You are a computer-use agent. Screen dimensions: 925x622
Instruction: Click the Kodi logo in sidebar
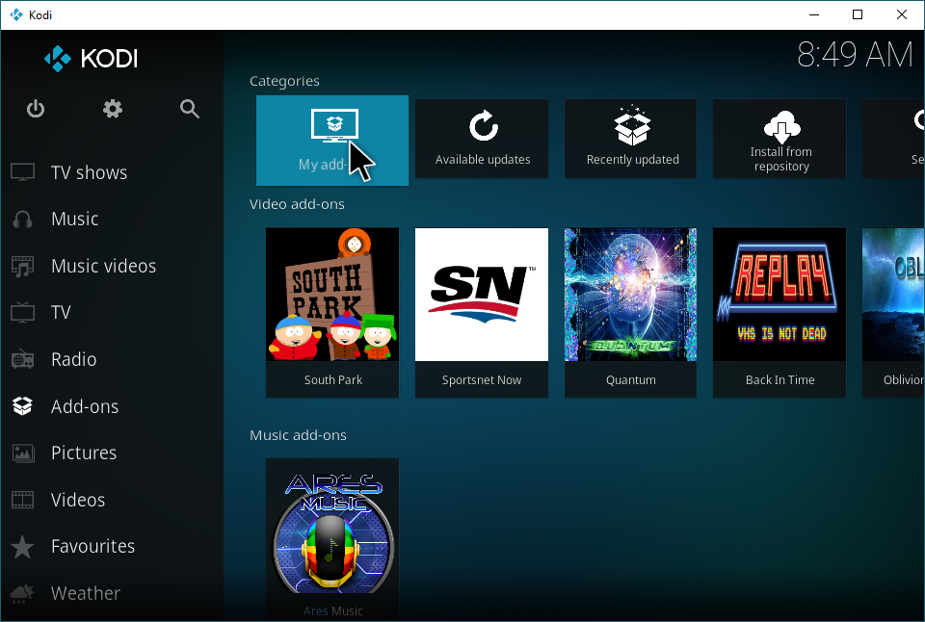point(91,59)
